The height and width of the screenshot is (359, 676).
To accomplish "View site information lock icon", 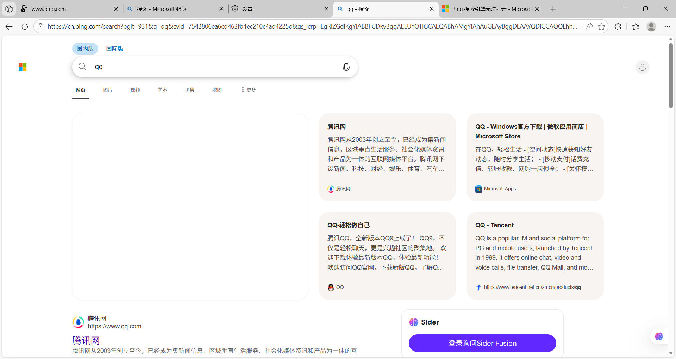I will [40, 26].
